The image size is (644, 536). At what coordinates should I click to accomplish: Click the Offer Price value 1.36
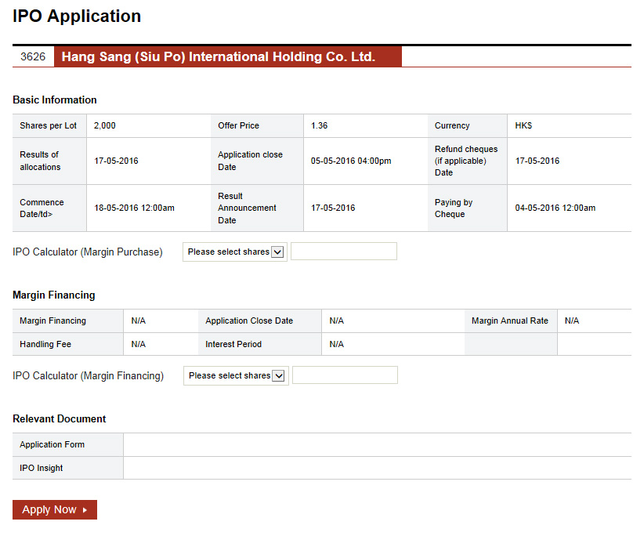click(x=319, y=125)
